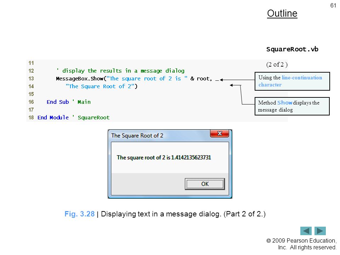This screenshot has height=255, width=340.
Task: Click the SquareRoot.vb file name
Action: coord(292,49)
